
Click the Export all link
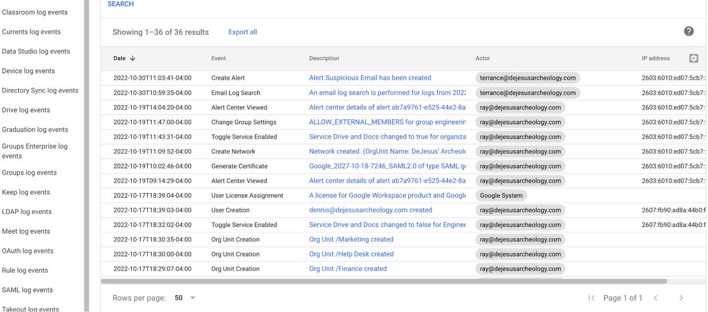tap(242, 32)
